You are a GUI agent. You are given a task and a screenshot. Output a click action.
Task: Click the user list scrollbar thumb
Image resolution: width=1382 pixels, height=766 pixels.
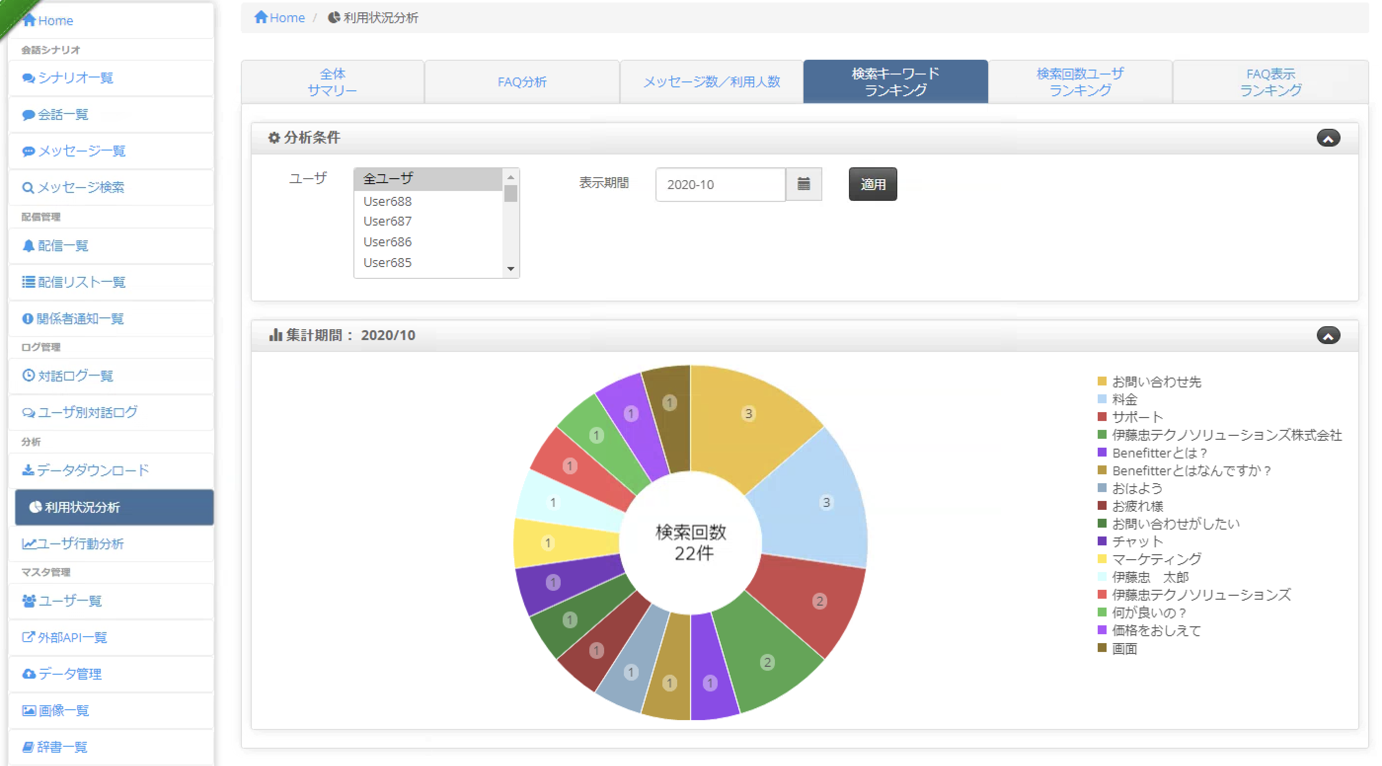[511, 193]
